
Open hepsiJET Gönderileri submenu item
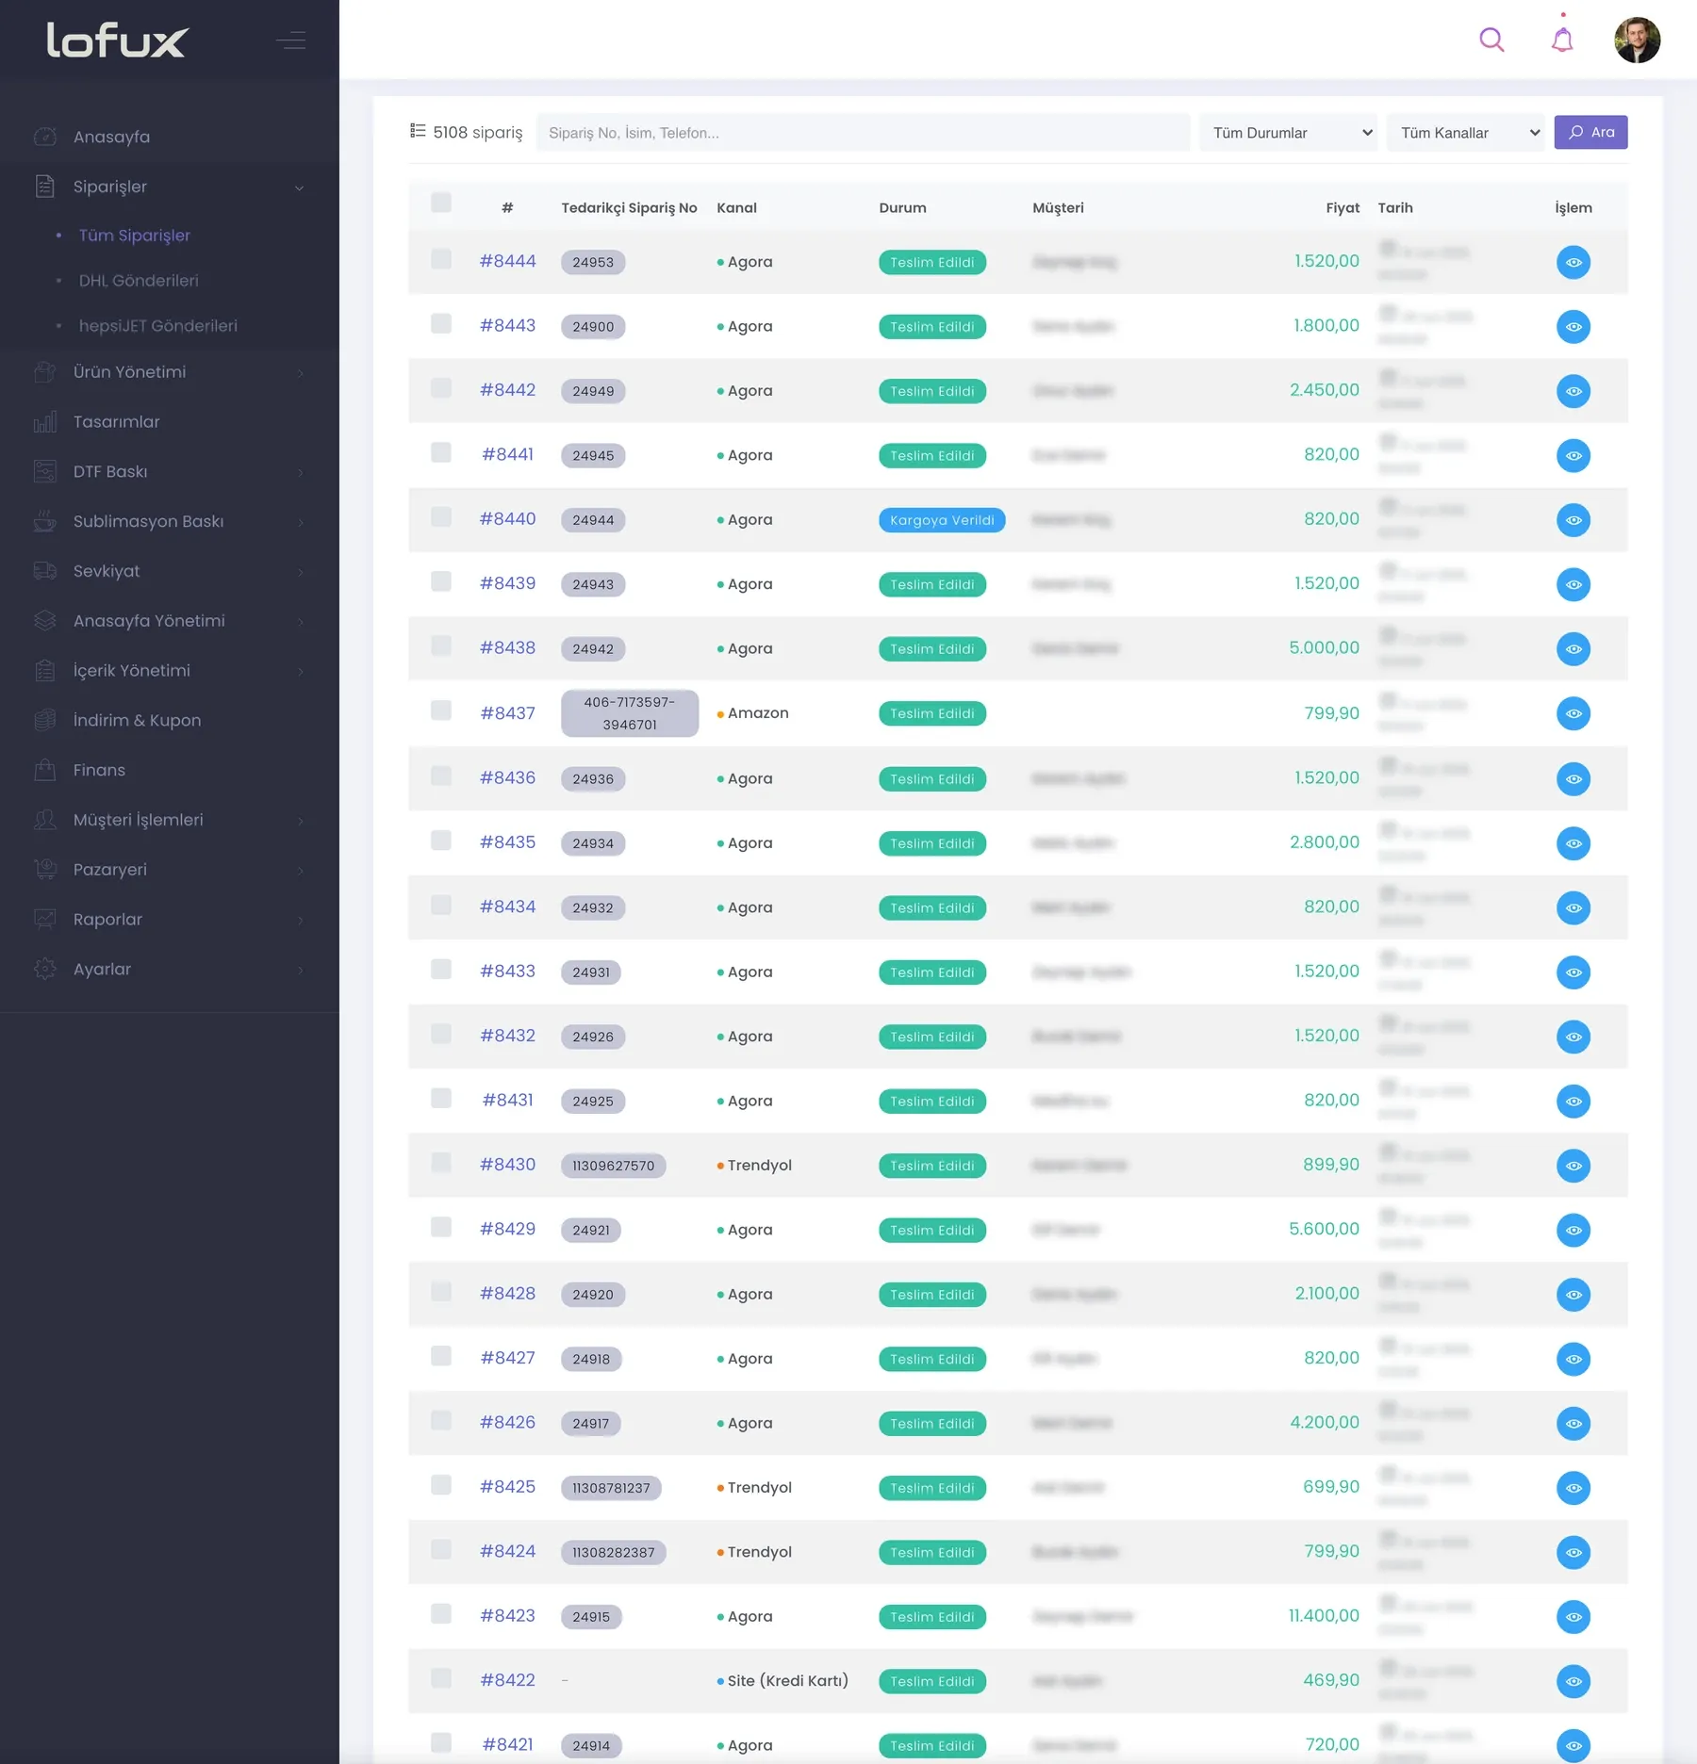tap(158, 326)
